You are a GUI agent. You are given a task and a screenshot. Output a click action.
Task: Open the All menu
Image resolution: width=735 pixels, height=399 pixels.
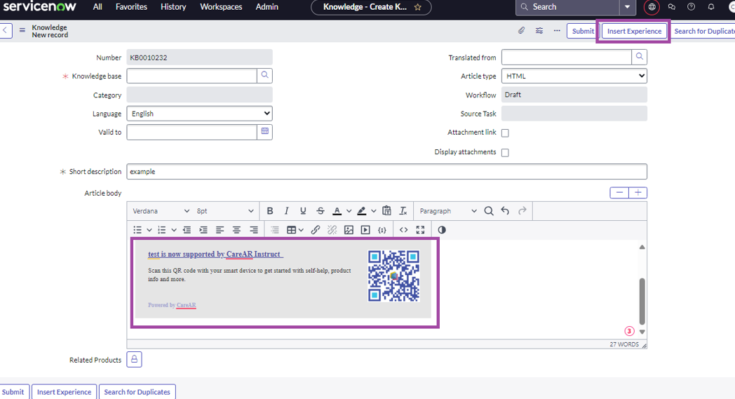point(97,7)
